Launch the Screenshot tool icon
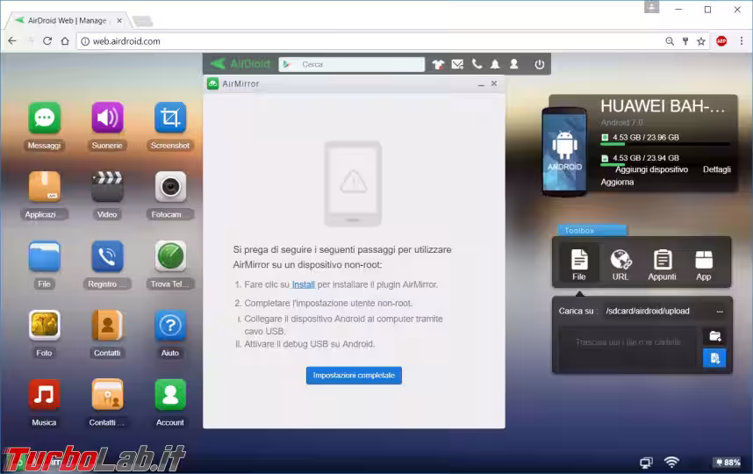The height and width of the screenshot is (474, 753). 170,118
